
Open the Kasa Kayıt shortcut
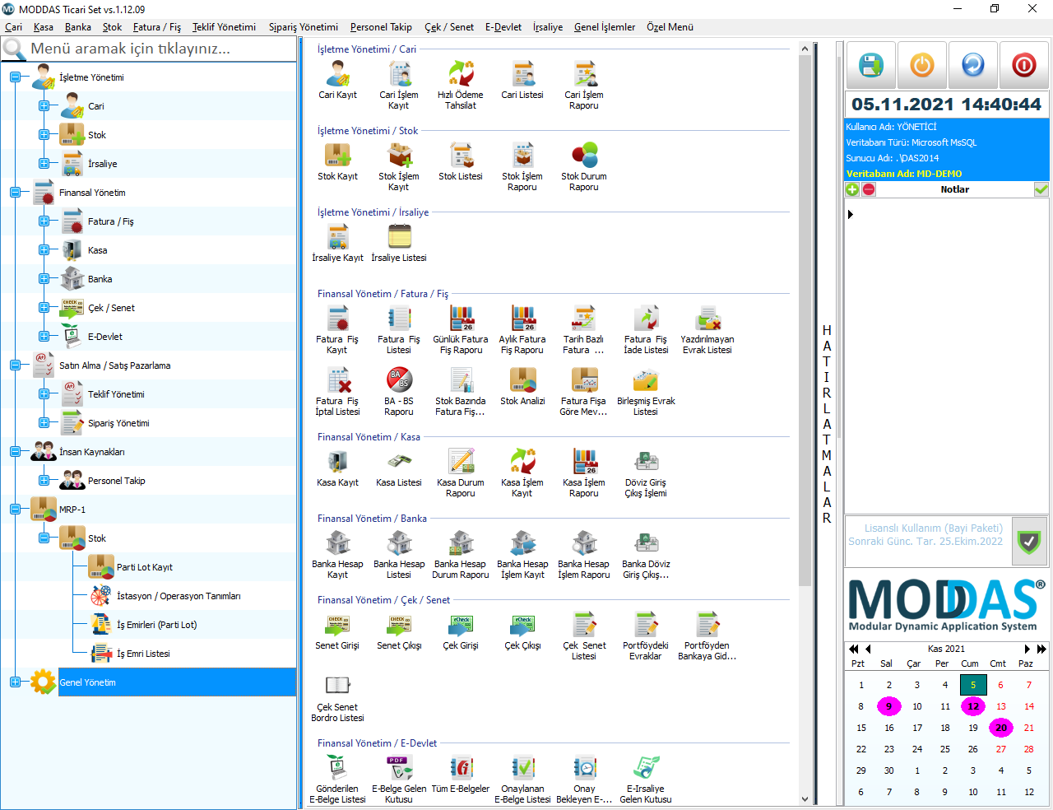point(337,468)
